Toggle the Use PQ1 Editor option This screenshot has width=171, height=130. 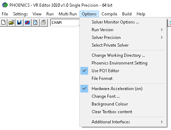(x=123, y=71)
